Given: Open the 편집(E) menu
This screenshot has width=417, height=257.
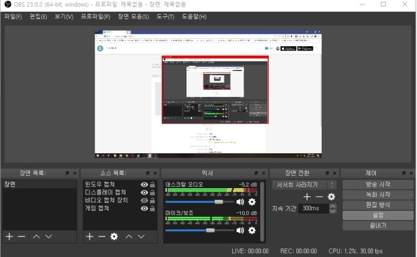Looking at the screenshot, I should [38, 16].
